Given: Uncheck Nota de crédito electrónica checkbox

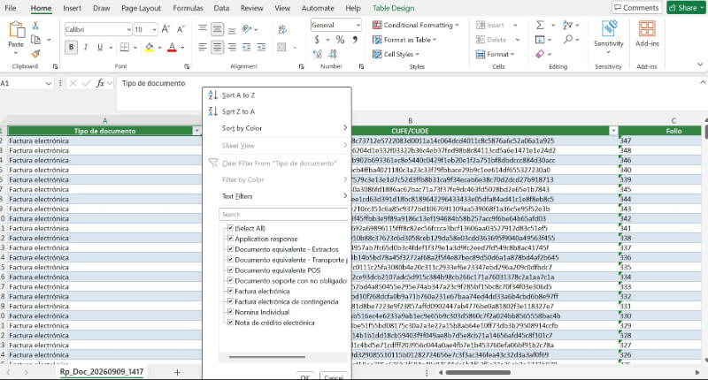Looking at the screenshot, I should [230, 323].
